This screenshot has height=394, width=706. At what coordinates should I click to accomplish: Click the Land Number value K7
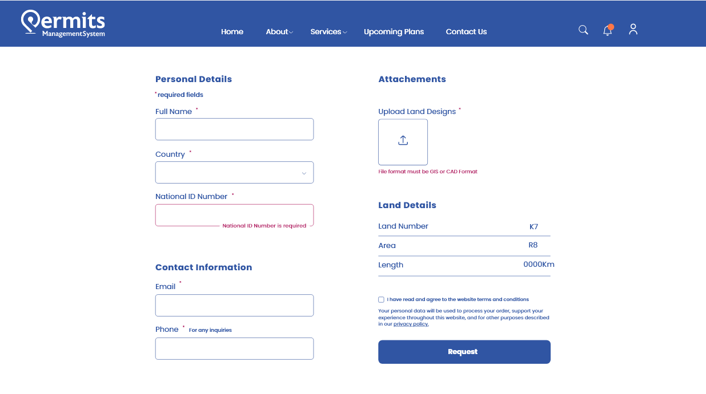point(533,226)
